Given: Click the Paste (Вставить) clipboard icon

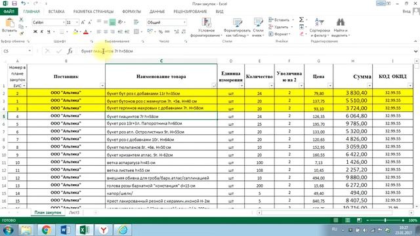Looking at the screenshot, I should tap(10, 23).
